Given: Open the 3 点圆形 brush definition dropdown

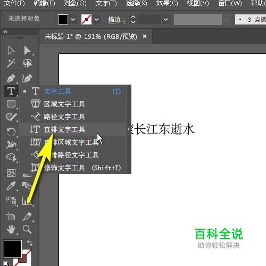Looking at the screenshot, I should coord(251,20).
